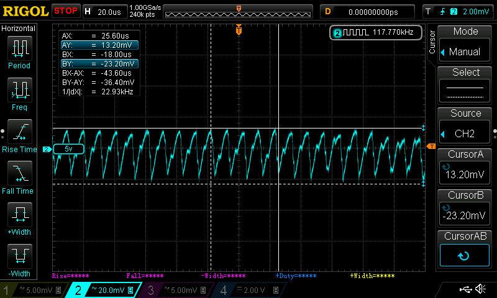The height and width of the screenshot is (298, 497).
Task: Click the red STOP status button
Action: [65, 11]
